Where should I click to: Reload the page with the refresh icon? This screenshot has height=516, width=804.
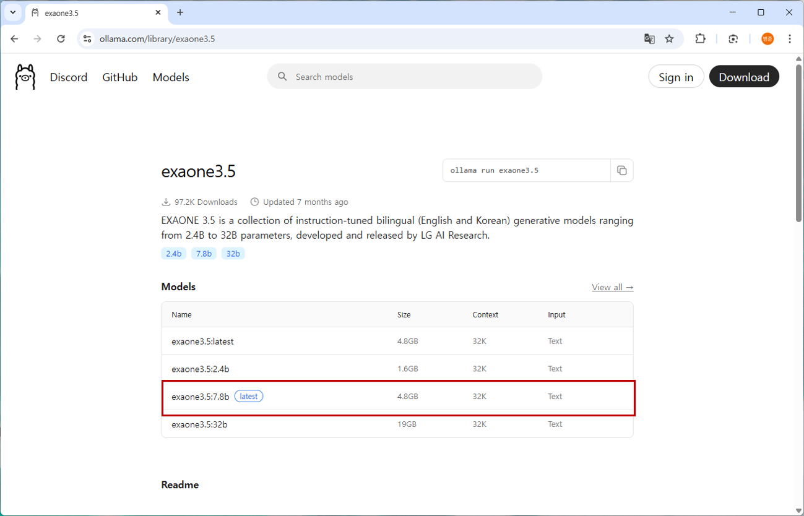[61, 39]
